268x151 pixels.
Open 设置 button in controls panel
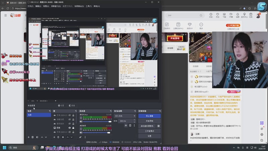(x=149, y=136)
